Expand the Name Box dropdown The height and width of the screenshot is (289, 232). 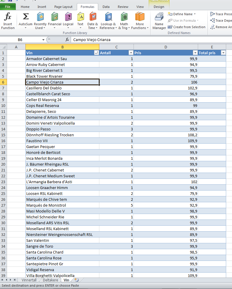coord(43,40)
